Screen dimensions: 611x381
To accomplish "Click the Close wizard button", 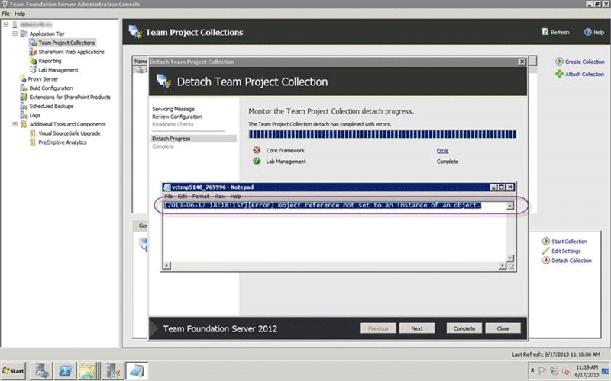I will 503,328.
